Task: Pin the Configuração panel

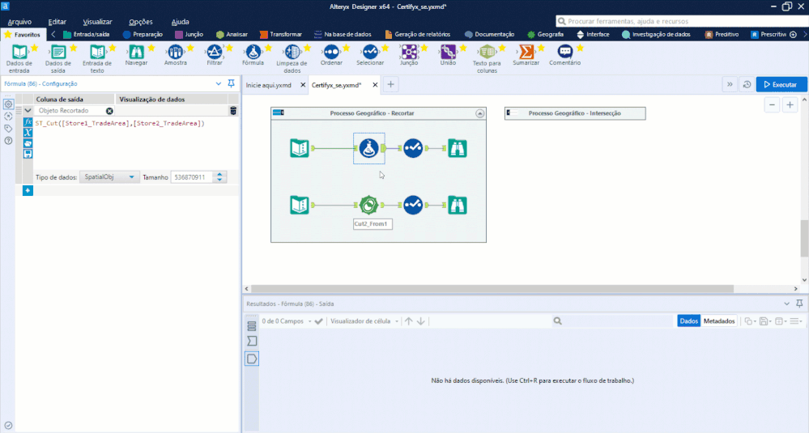Action: pos(232,83)
